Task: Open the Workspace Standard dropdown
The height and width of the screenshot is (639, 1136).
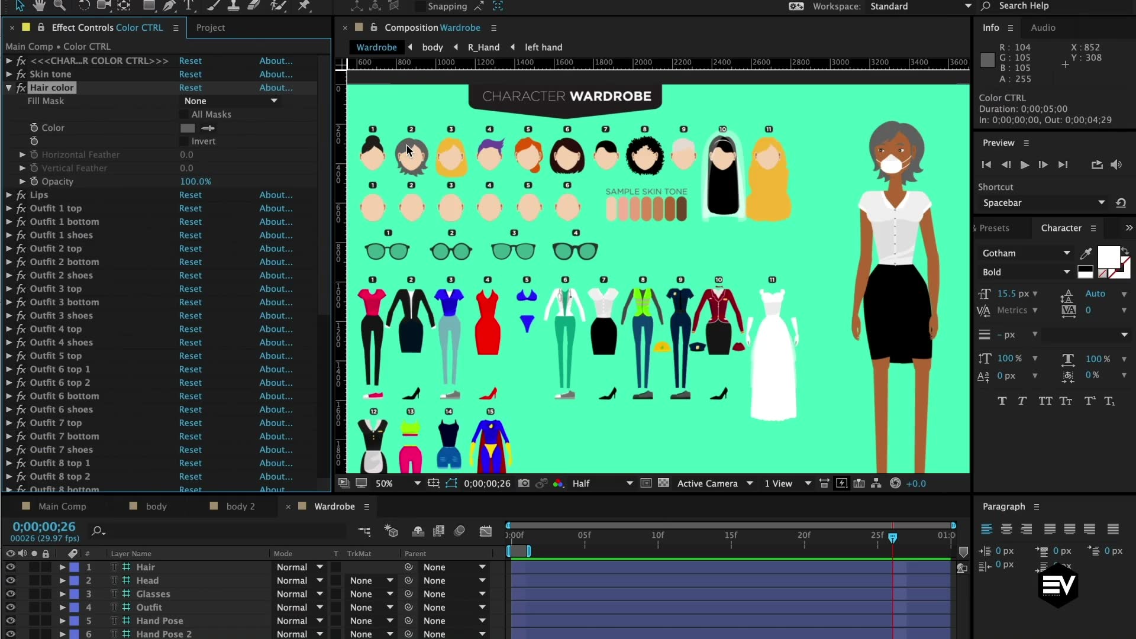Action: pyautogui.click(x=921, y=7)
